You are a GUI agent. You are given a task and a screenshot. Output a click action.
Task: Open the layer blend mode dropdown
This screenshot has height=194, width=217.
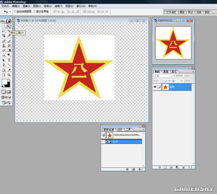click(162, 76)
